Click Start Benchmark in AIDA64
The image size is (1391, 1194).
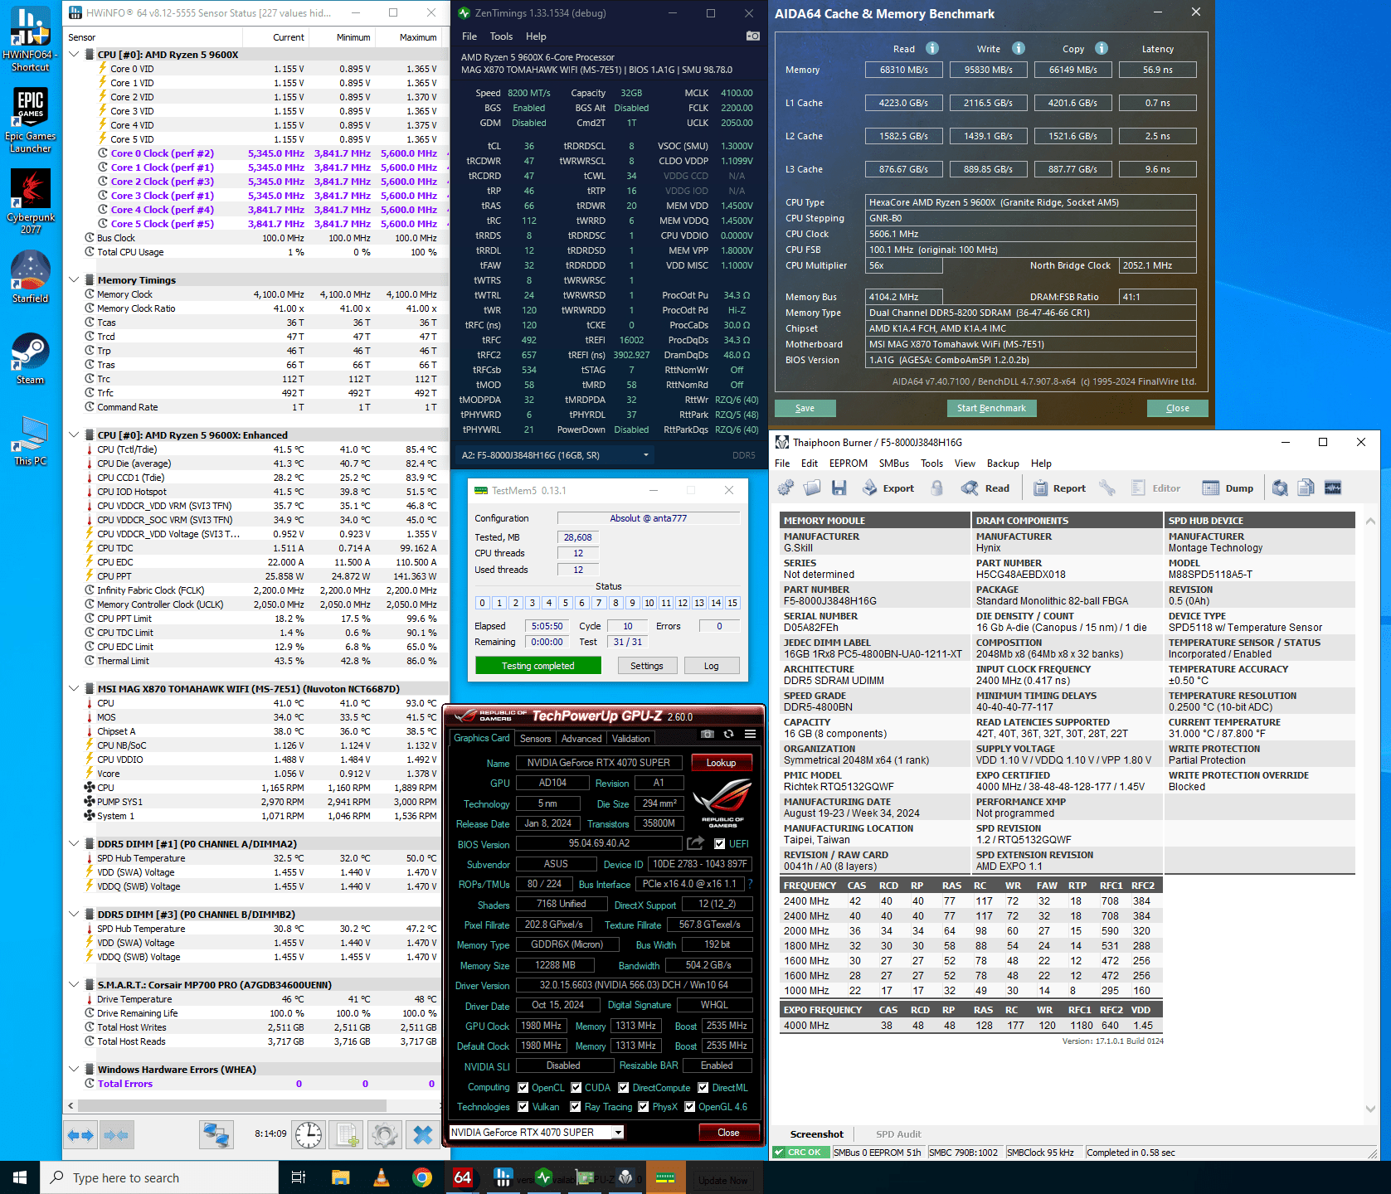tap(991, 408)
